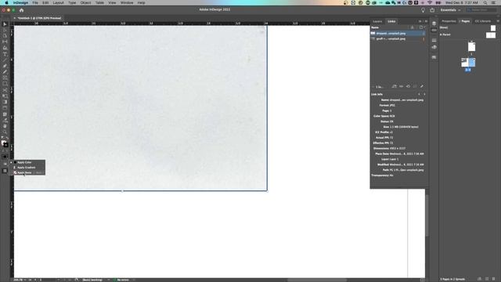Collapse the Link Info section
This screenshot has height=282, width=501.
pyautogui.click(x=377, y=94)
